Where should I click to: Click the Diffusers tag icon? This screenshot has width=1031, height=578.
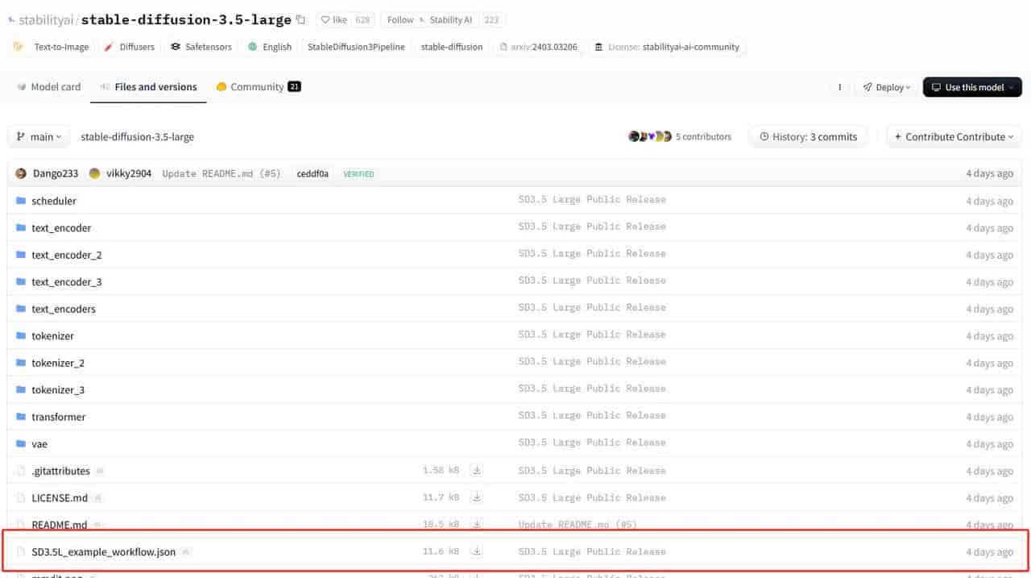click(109, 47)
